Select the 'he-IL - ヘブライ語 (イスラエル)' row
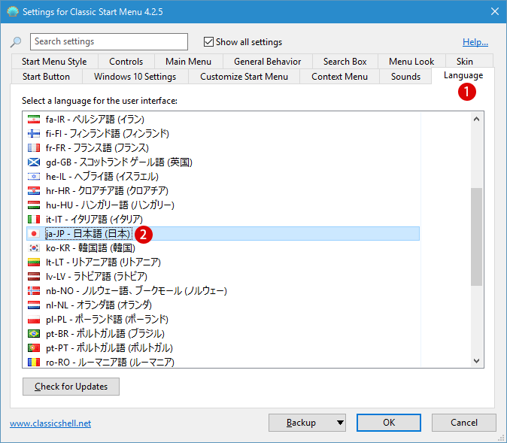Image resolution: width=507 pixels, height=443 pixels. (x=223, y=177)
